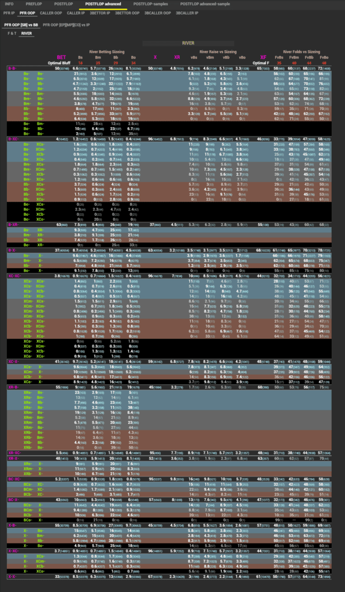Select the RIVER street tab

click(27, 33)
